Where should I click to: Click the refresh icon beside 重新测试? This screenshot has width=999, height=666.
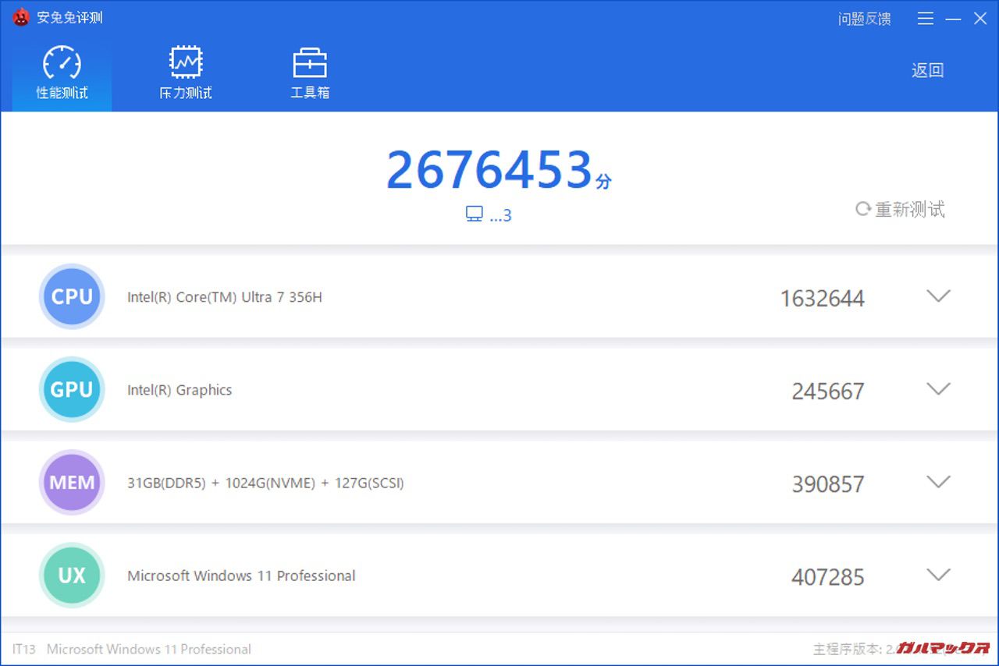pyautogui.click(x=862, y=209)
